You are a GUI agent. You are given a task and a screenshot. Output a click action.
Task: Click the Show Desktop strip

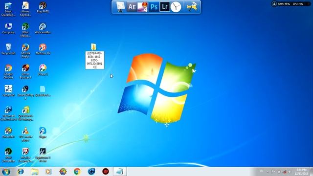(x=311, y=172)
